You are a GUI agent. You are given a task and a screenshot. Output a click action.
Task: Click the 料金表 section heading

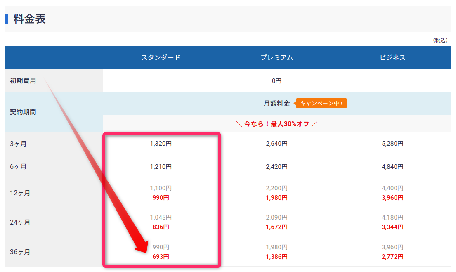click(29, 19)
